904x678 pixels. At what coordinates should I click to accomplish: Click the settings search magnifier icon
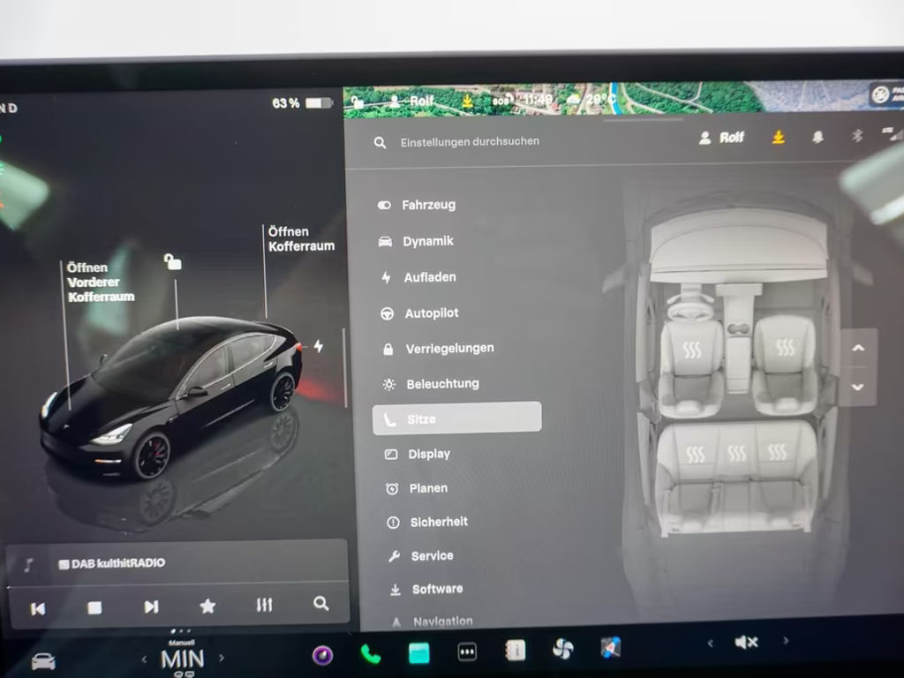(380, 142)
